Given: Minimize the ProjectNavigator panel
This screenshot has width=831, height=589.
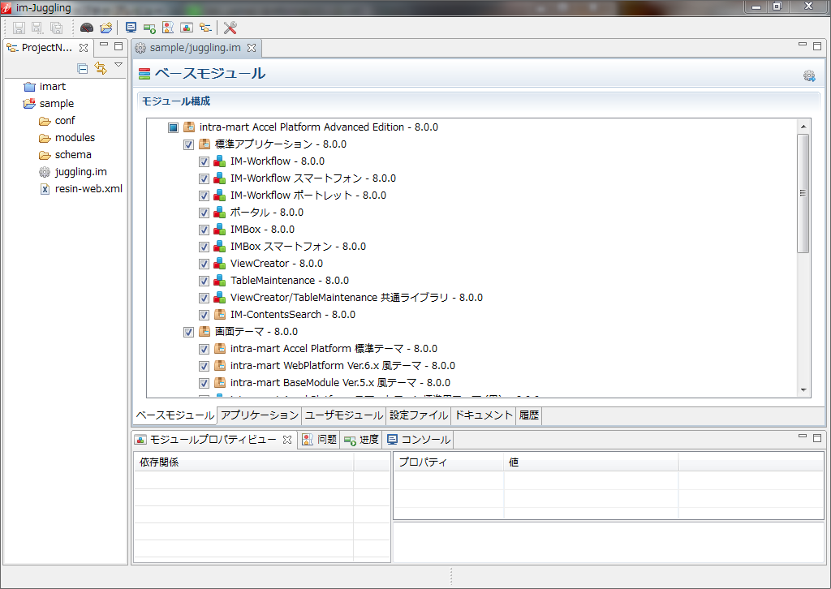Looking at the screenshot, I should (x=104, y=45).
